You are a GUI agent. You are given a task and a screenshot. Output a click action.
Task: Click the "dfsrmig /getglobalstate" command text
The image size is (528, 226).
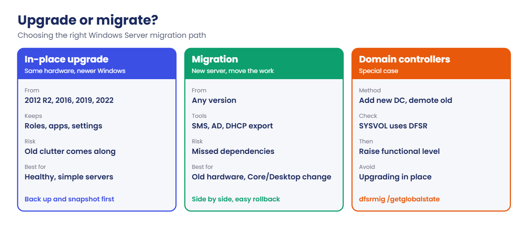point(399,199)
